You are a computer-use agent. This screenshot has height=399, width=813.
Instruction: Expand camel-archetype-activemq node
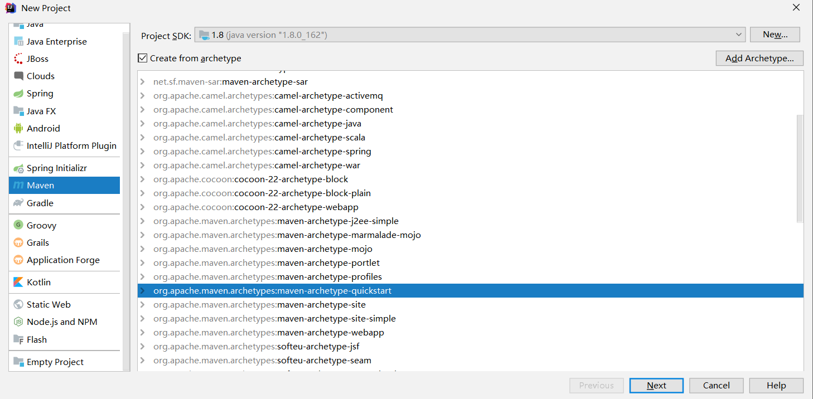coord(143,96)
